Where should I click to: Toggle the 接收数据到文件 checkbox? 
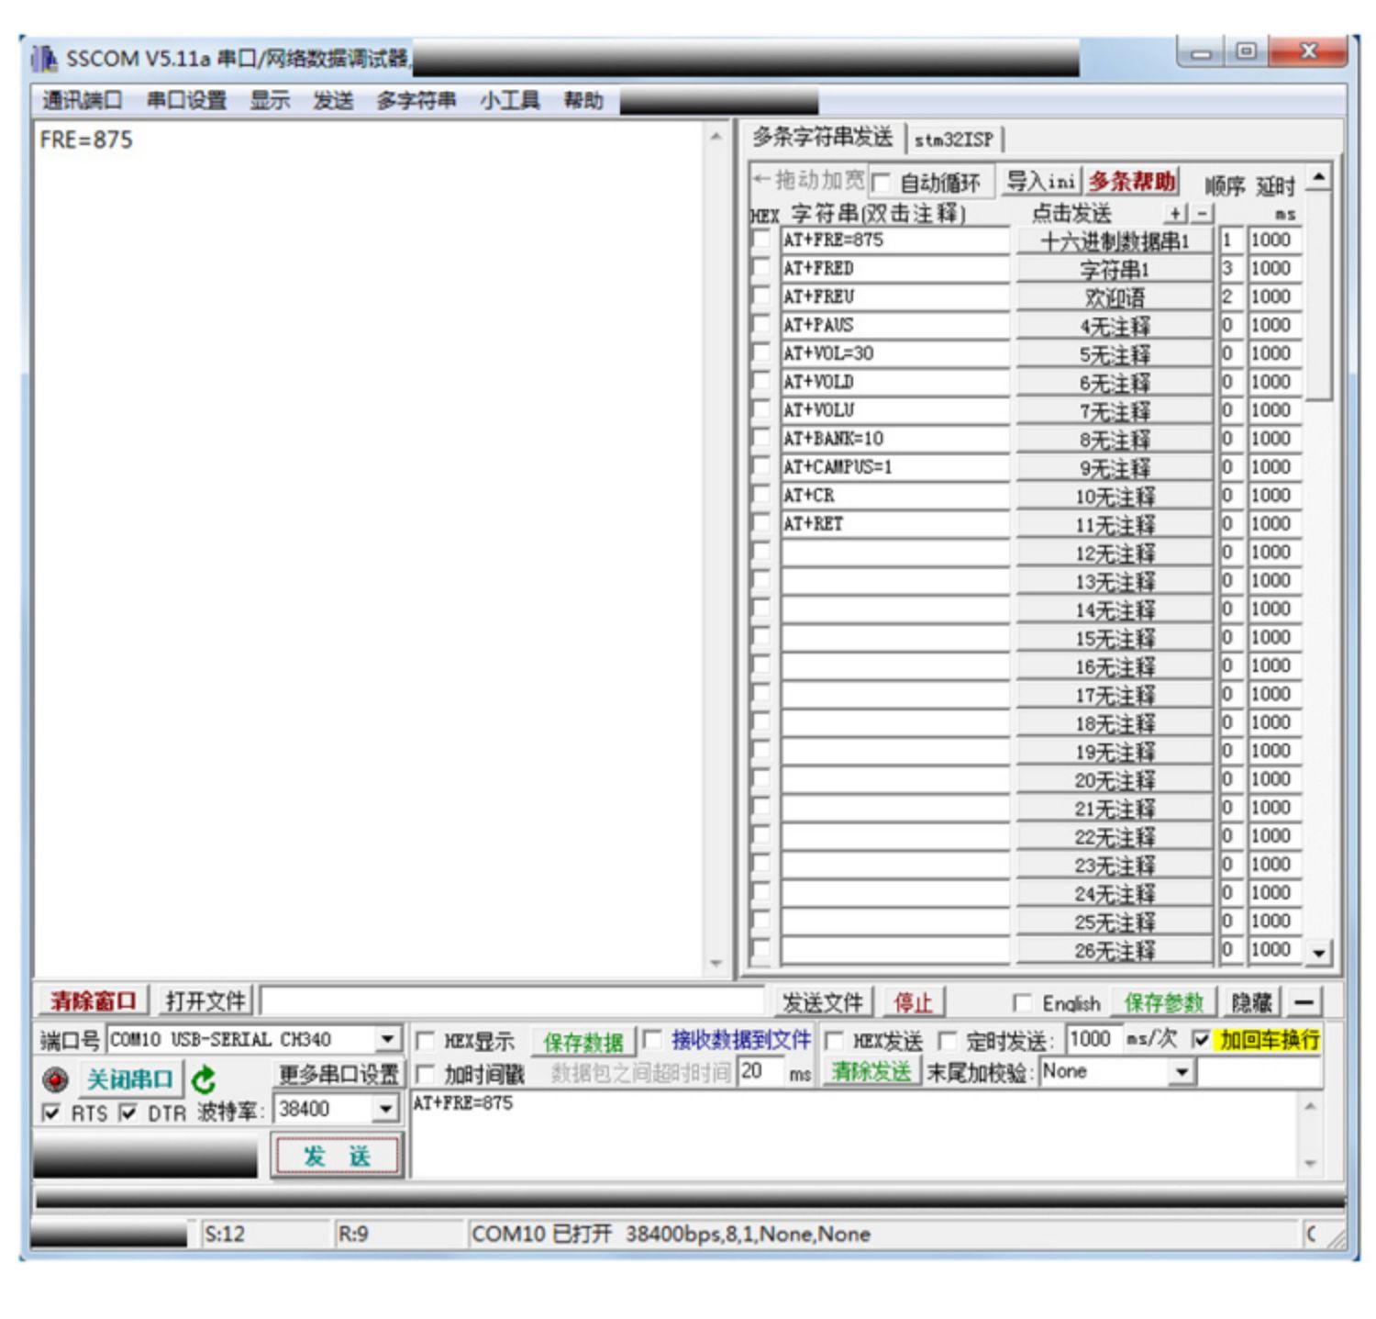pos(652,1039)
